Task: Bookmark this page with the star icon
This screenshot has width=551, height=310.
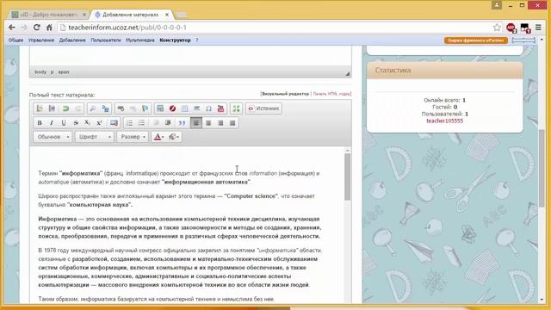Action: point(497,28)
